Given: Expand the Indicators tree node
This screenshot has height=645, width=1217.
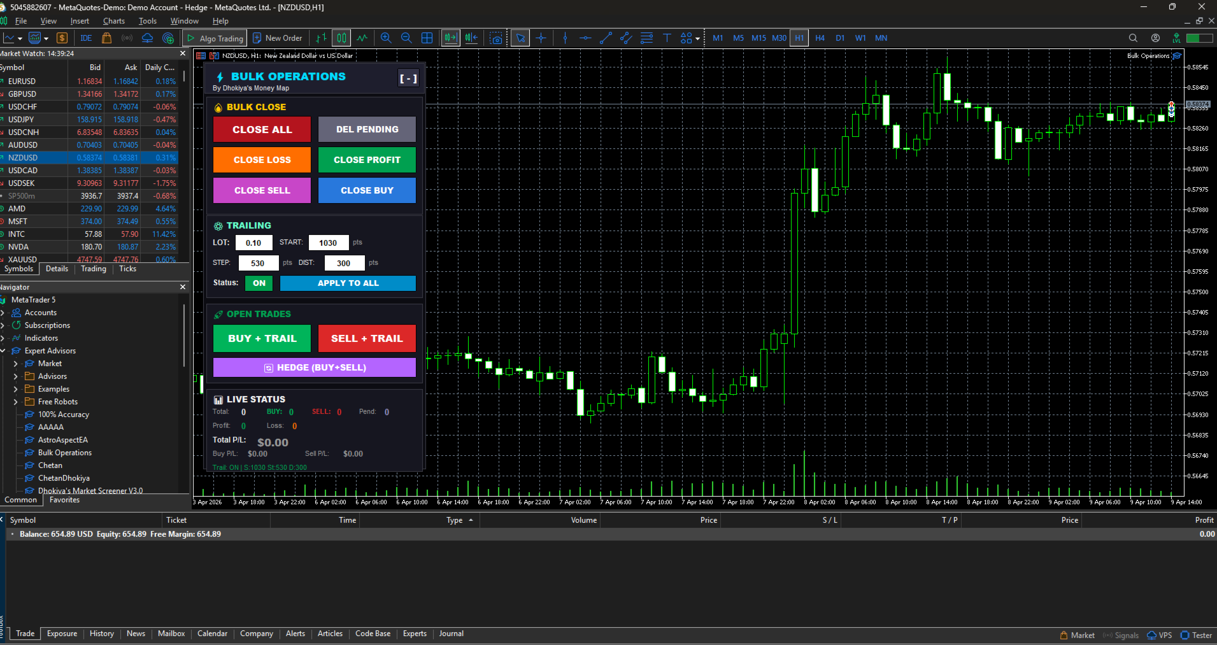Looking at the screenshot, I should click(3, 338).
